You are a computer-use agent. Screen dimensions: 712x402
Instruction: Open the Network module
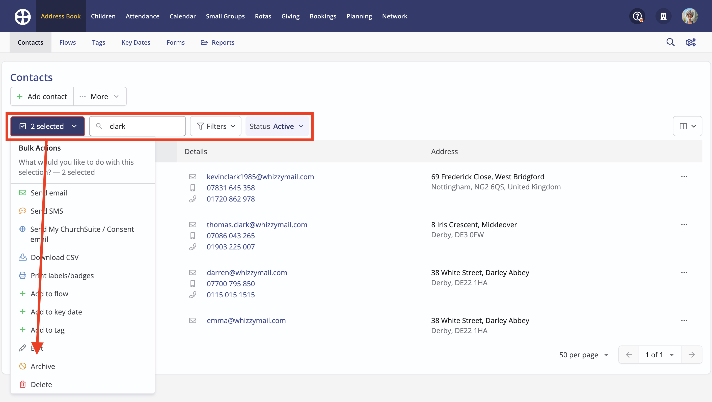pos(394,16)
